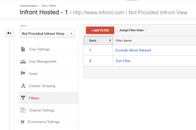The width and height of the screenshot is (196, 130).
Task: Sort by the Rank column header
Action: pyautogui.click(x=98, y=41)
